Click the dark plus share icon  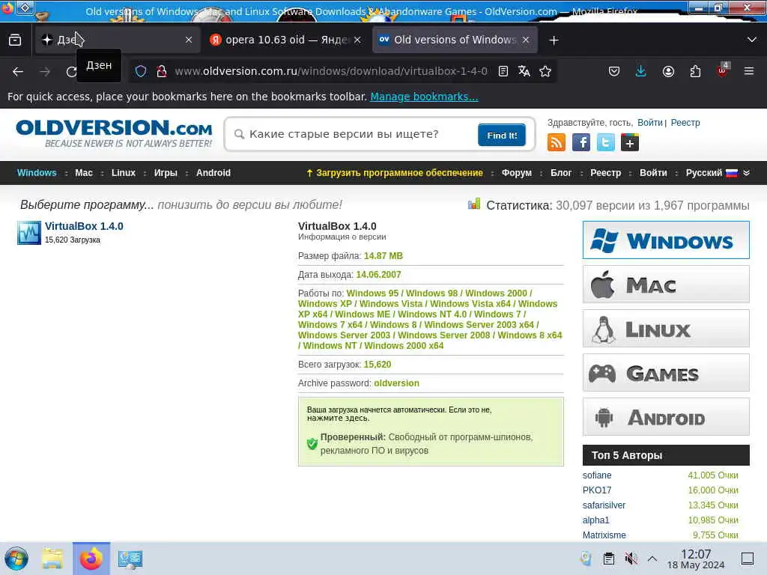[x=630, y=142]
